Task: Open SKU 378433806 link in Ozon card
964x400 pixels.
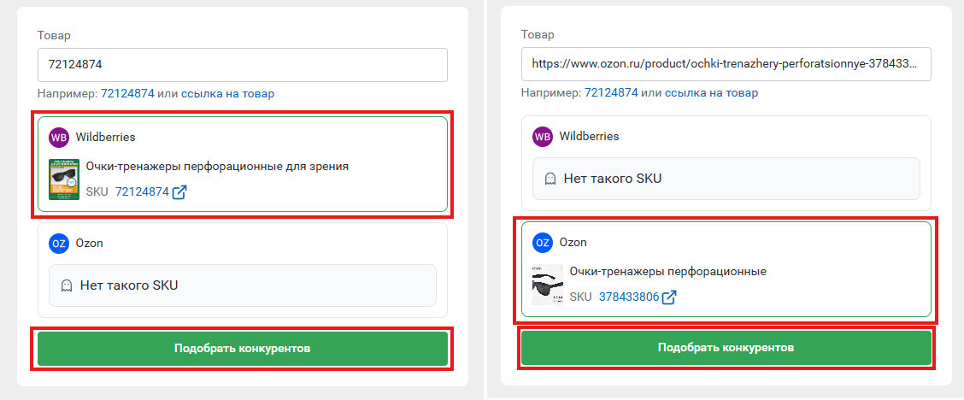Action: pyautogui.click(x=629, y=297)
